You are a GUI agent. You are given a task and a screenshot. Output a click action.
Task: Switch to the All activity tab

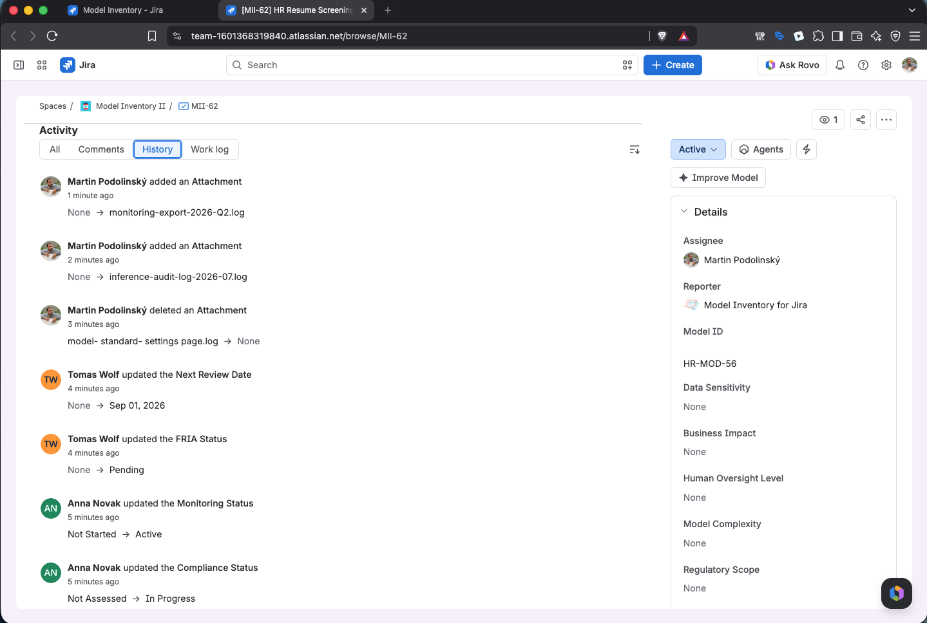click(x=55, y=149)
